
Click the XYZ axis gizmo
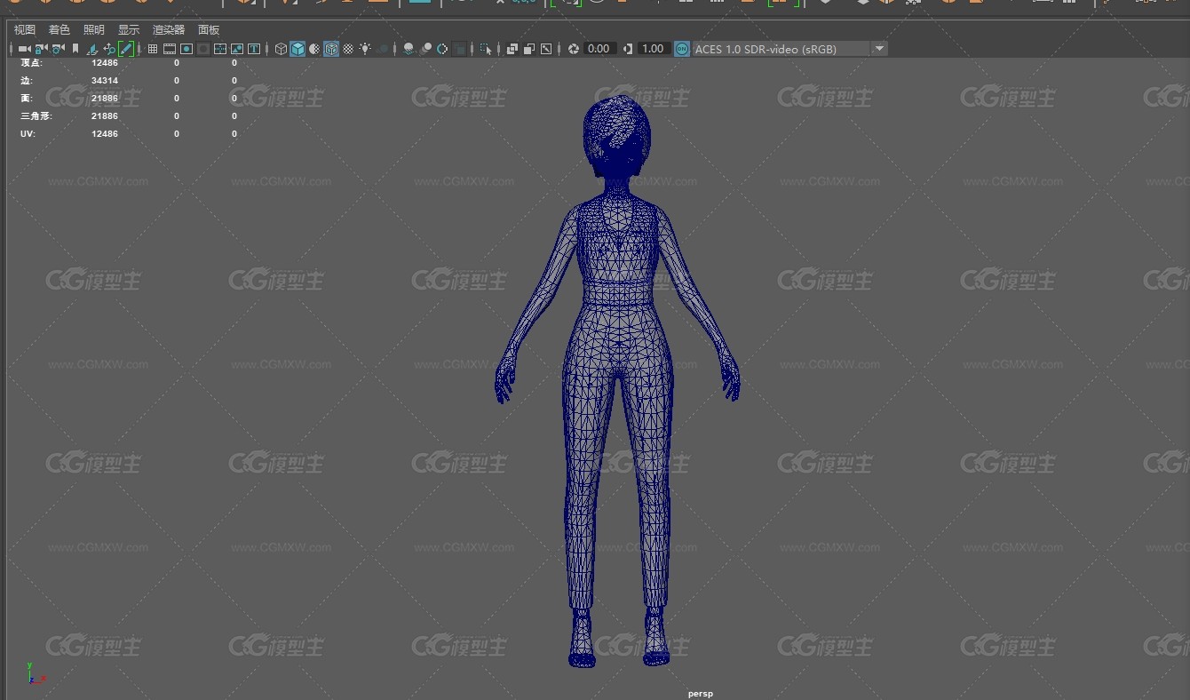35,673
